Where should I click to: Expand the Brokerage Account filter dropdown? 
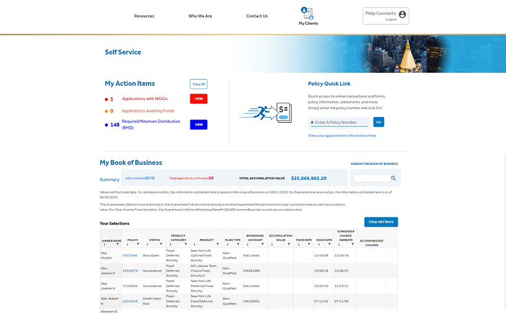(263, 244)
